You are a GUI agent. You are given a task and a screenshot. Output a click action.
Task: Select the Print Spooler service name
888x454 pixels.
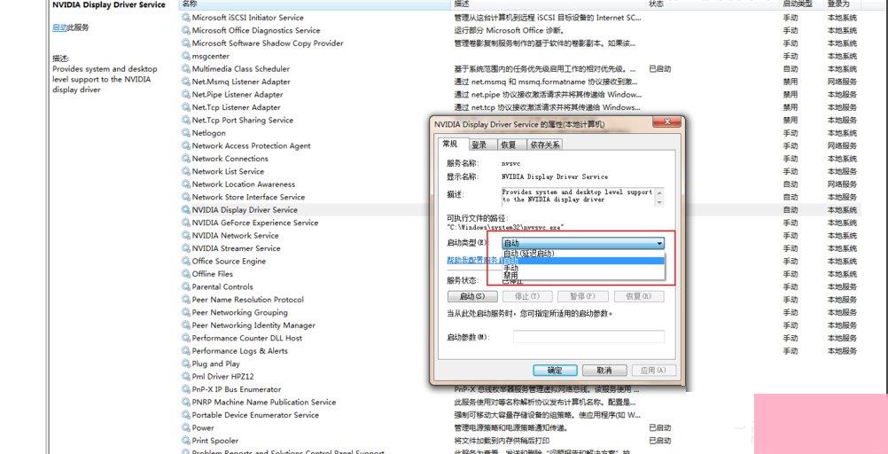[215, 441]
